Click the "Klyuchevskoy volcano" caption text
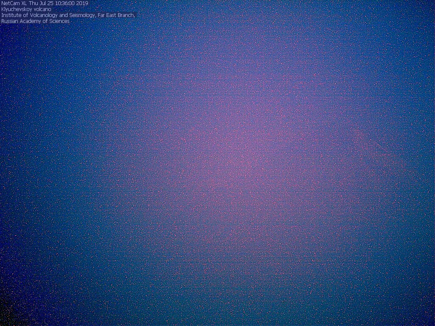The height and width of the screenshot is (326, 435). click(x=26, y=9)
